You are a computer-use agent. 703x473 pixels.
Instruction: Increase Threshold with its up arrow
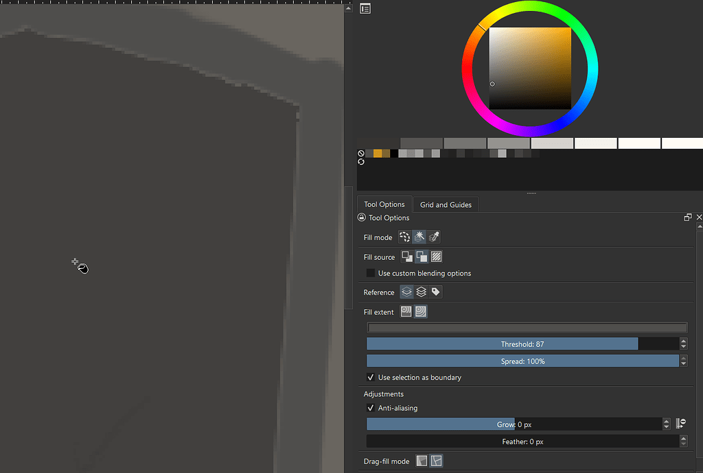click(x=683, y=341)
